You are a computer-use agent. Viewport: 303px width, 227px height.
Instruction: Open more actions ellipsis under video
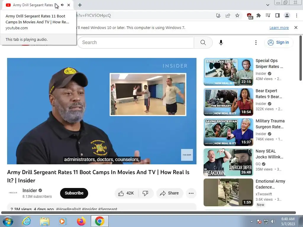pyautogui.click(x=191, y=193)
